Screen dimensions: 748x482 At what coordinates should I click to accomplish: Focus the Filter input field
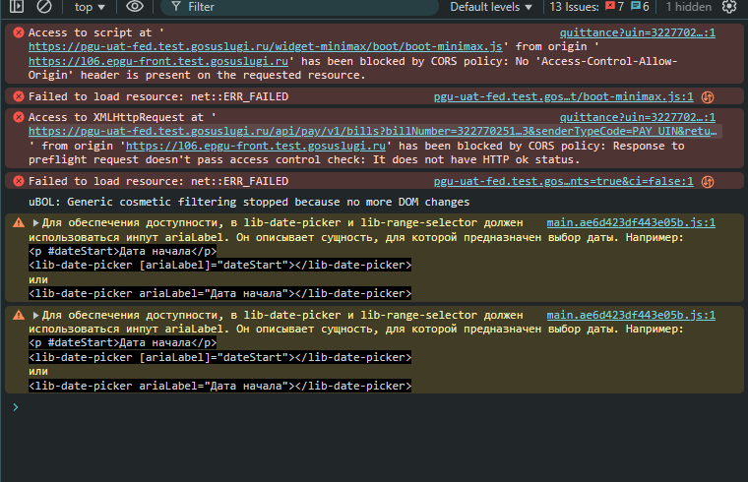coord(299,7)
